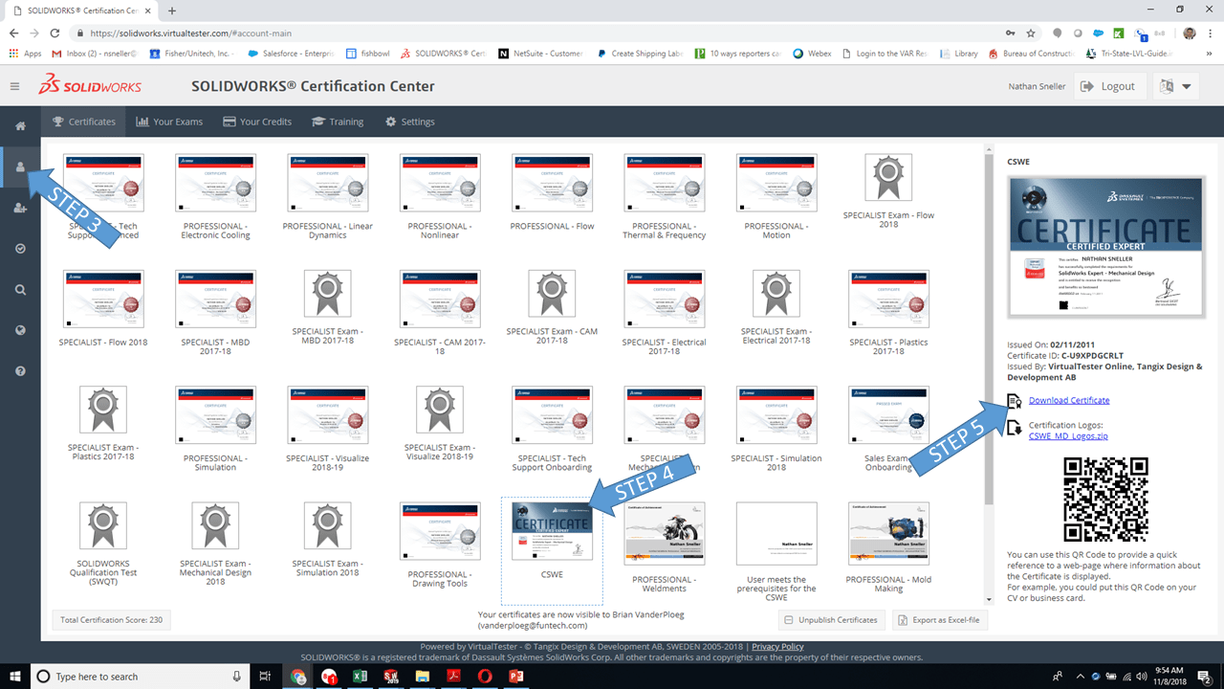Open the language selector dropdown next to Logout
The image size is (1224, 689).
coord(1175,86)
